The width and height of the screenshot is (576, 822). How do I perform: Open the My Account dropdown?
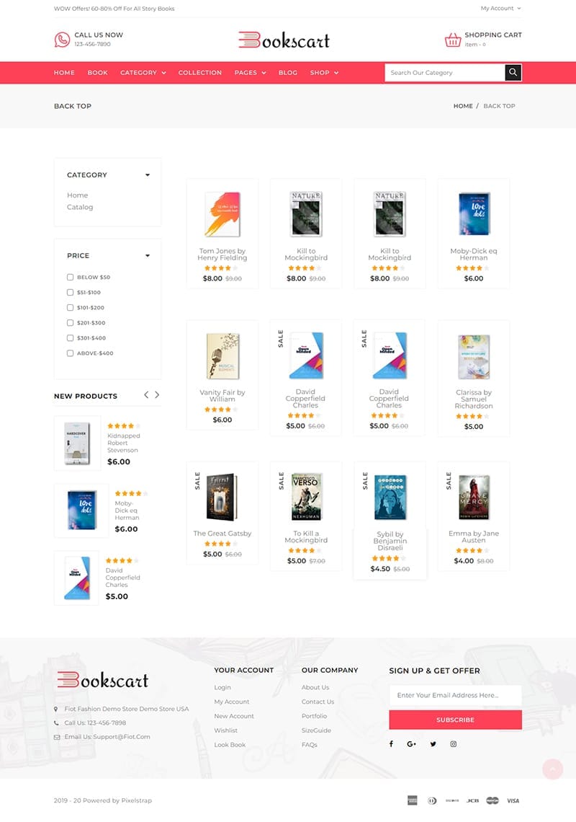pyautogui.click(x=500, y=9)
